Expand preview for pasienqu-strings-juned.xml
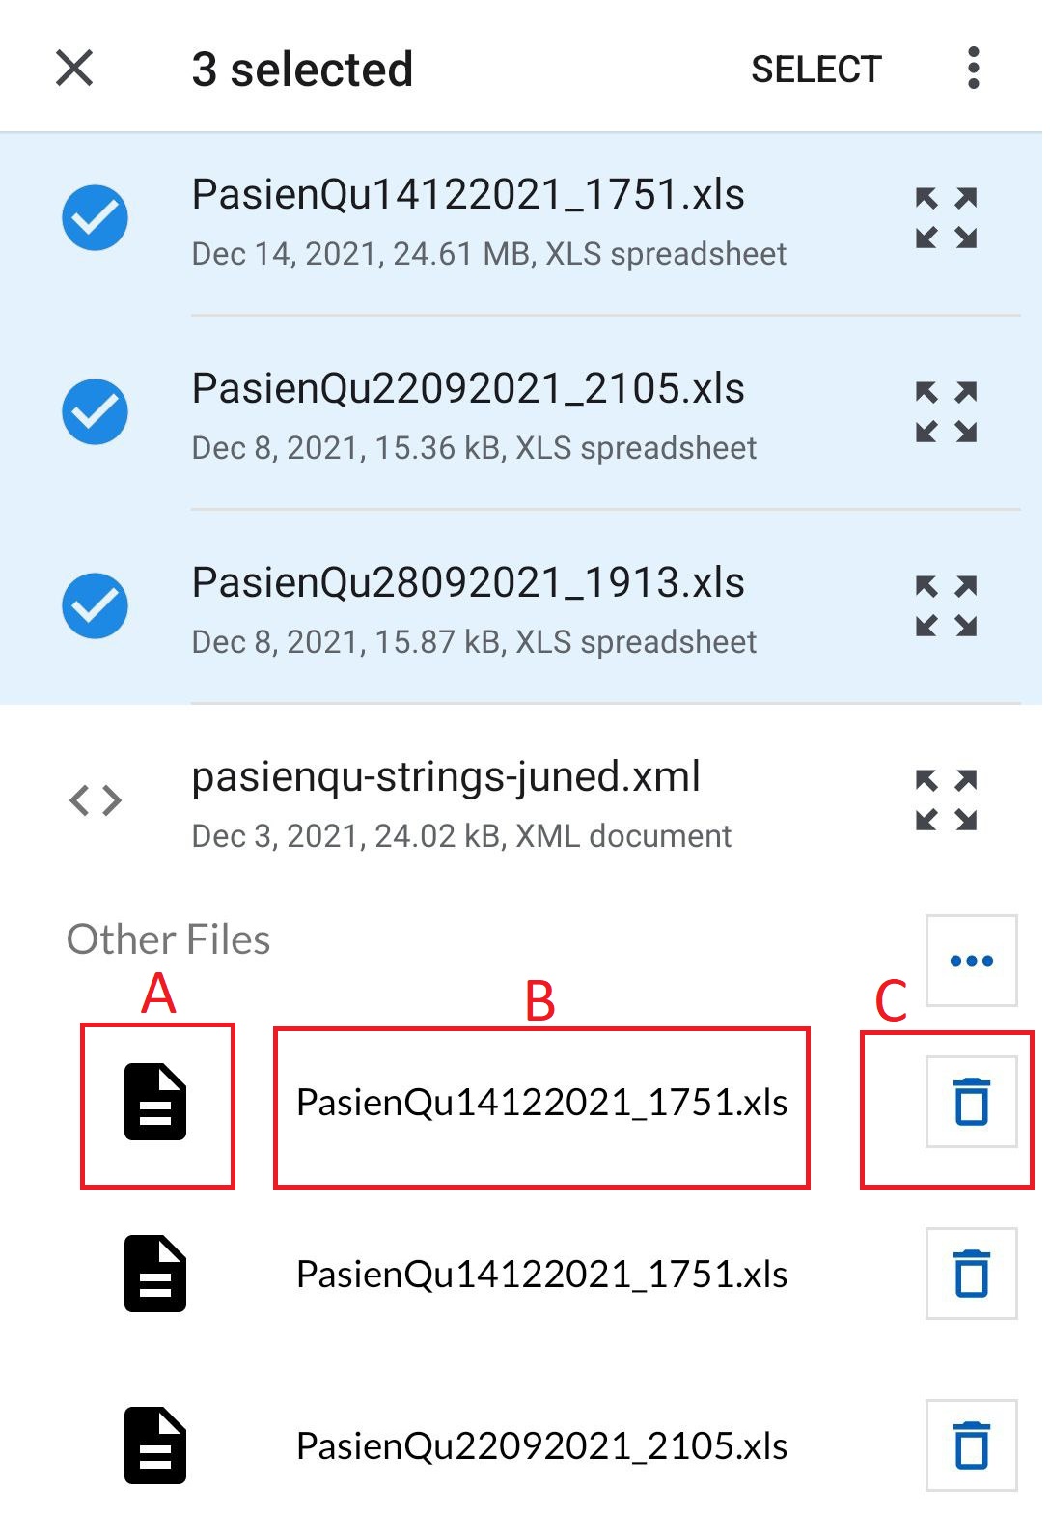Viewport: 1050px width, 1514px height. [946, 800]
